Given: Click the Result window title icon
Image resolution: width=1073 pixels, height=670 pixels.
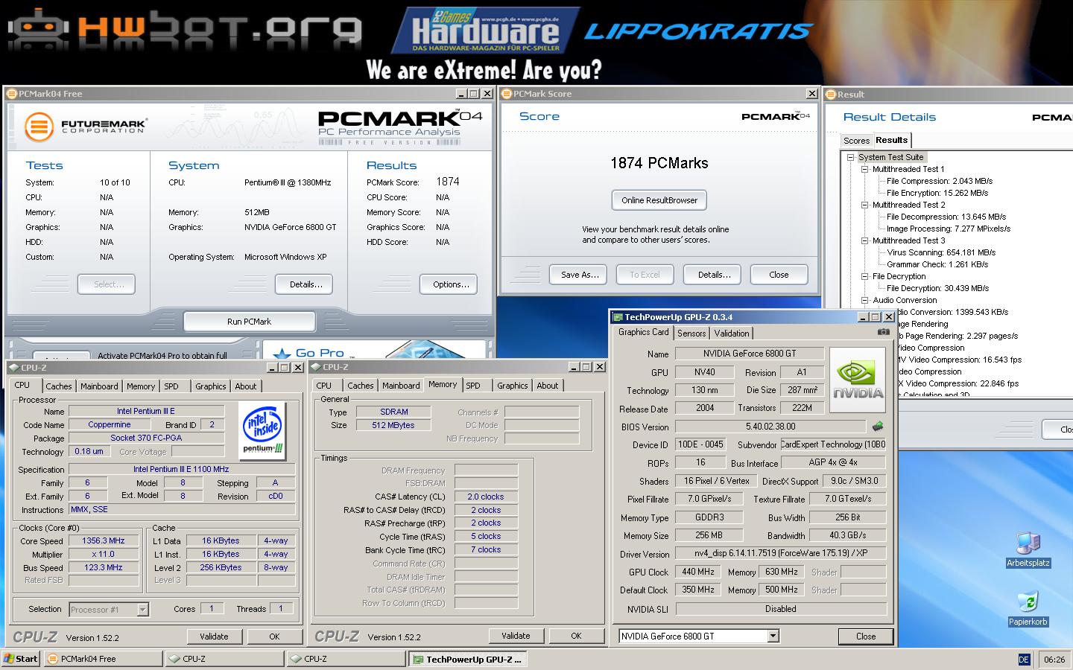Looking at the screenshot, I should click(832, 95).
